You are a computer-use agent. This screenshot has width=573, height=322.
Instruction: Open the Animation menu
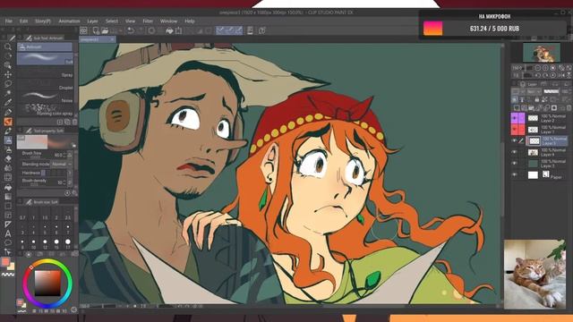pos(69,21)
